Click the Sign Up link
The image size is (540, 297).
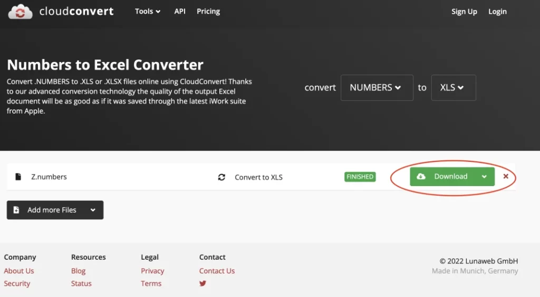pos(464,12)
